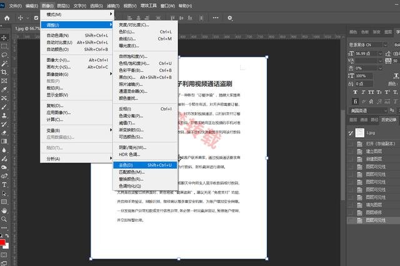Viewport: 400px width, 266px height.
Task: Click the Home icon in options bar
Action: click(6, 18)
